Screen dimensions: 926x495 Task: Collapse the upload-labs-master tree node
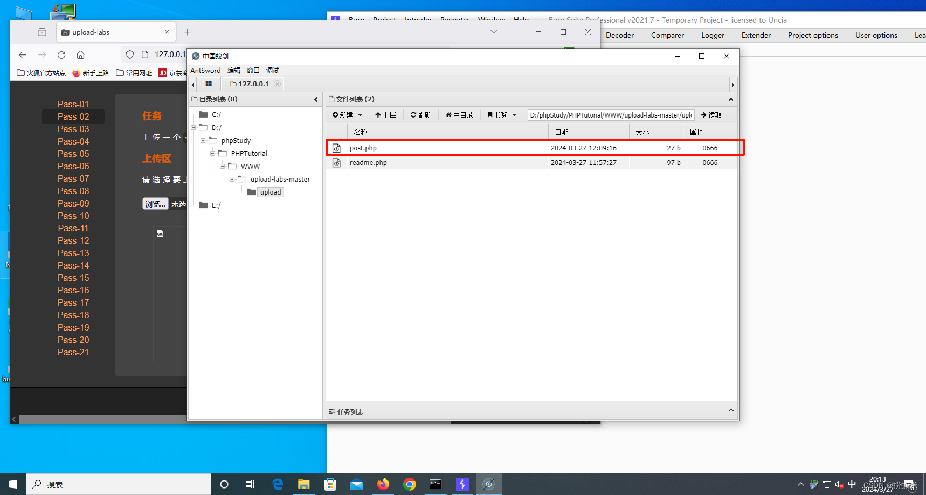232,180
